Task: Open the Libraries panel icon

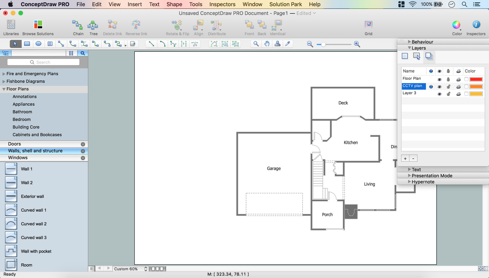Action: [11, 25]
